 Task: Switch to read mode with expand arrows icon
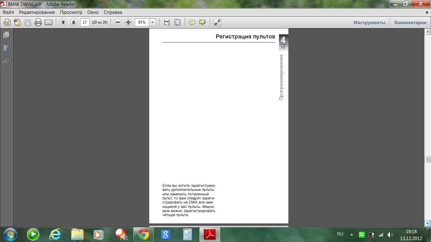[217, 22]
